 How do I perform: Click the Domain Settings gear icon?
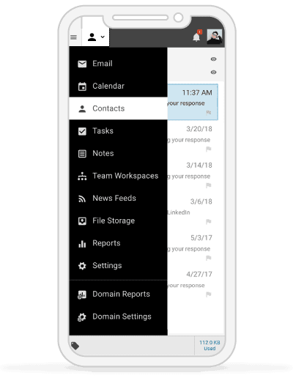82,317
